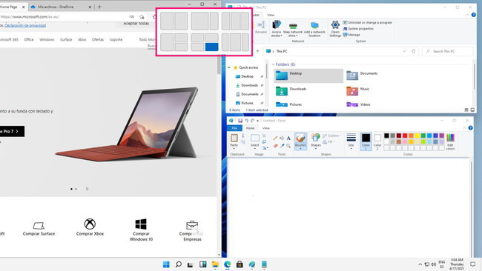
Task: Collapse Quick access tree node
Action: tap(229, 67)
